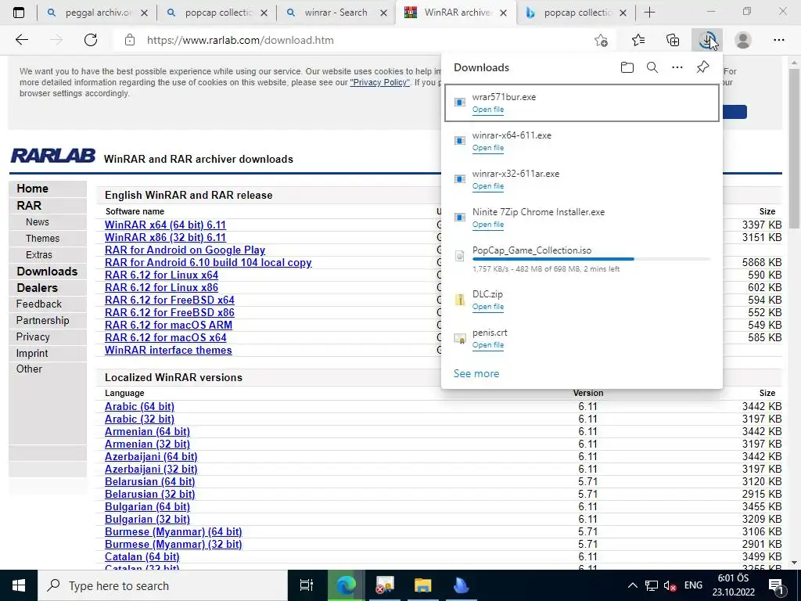Open Feedback in the sidebar
This screenshot has width=801, height=601.
pyautogui.click(x=39, y=304)
